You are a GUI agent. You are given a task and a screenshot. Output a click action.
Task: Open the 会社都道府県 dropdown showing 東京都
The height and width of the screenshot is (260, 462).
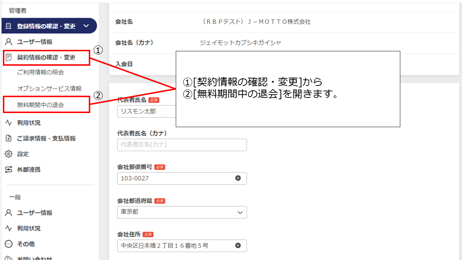(182, 212)
